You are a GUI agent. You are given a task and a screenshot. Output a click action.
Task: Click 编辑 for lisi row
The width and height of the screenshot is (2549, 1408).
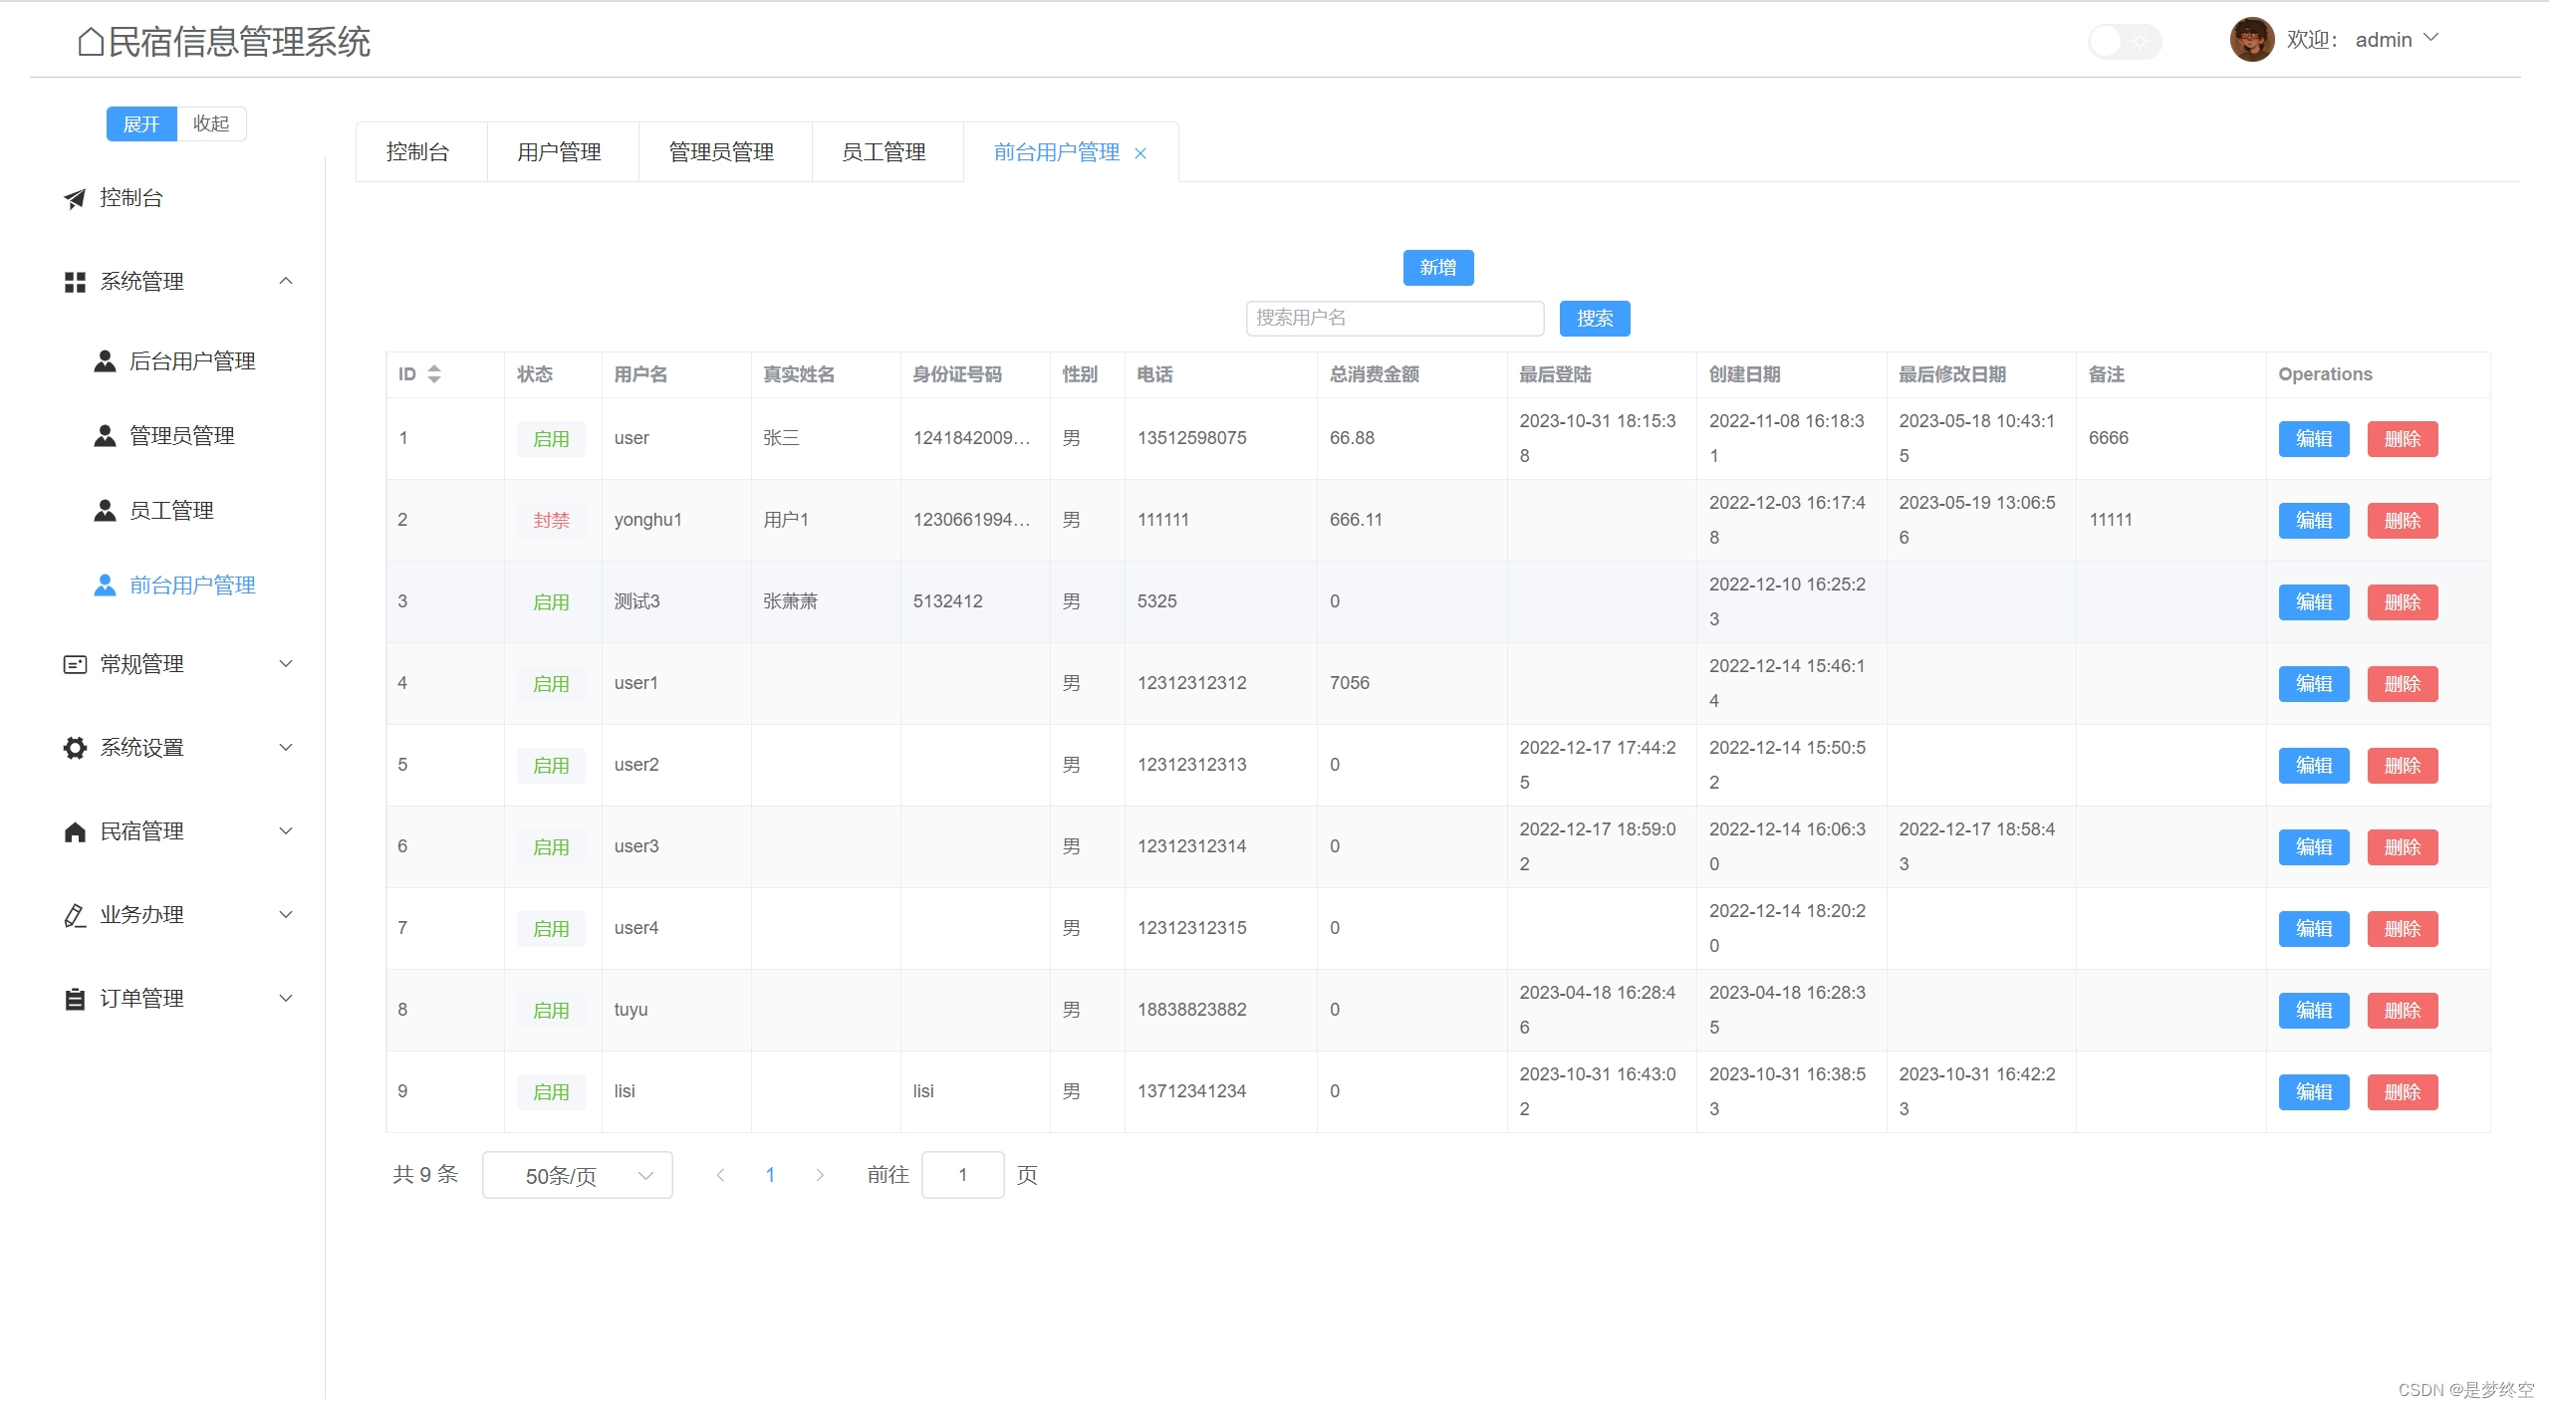click(x=2314, y=1092)
